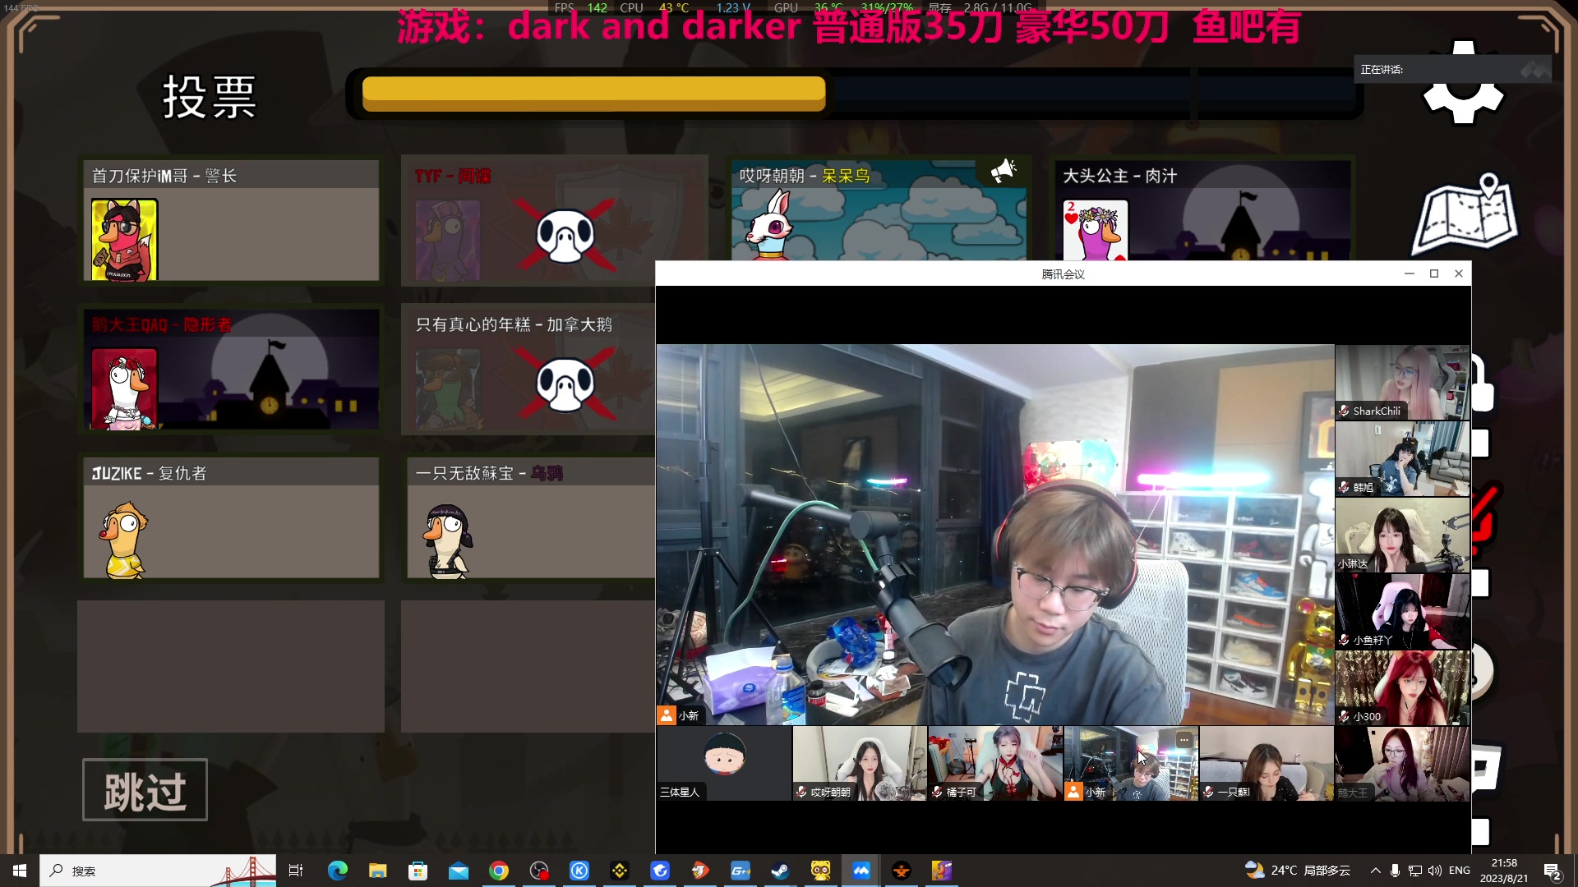Image resolution: width=1578 pixels, height=887 pixels.
Task: Open Mail app from taskbar
Action: click(x=458, y=871)
